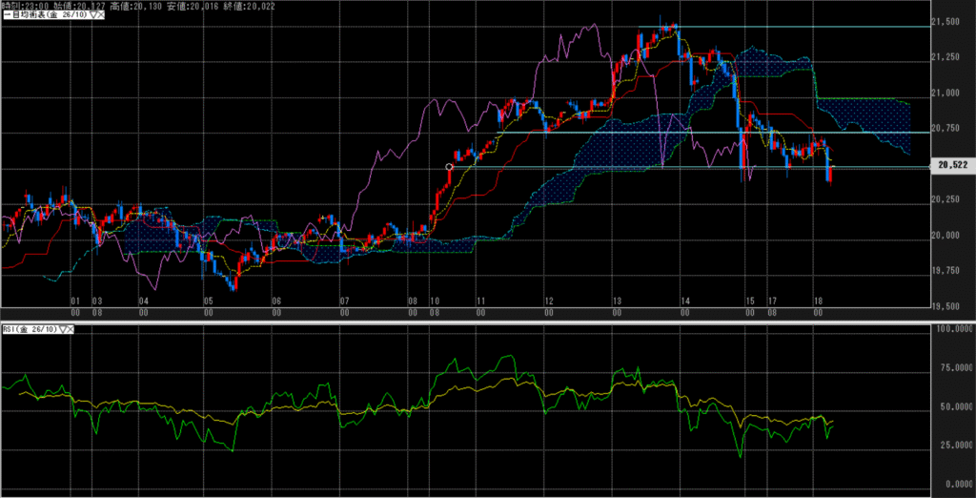The height and width of the screenshot is (498, 976).
Task: Select the RSI(金 26/10) panel label
Action: tap(29, 329)
